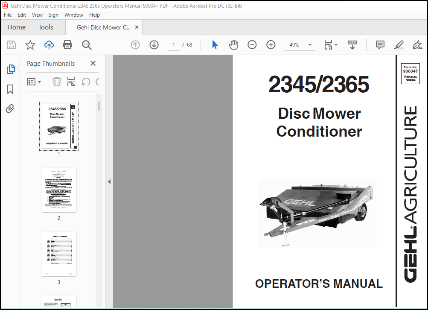This screenshot has width=428, height=310.
Task: Click the mower product photo
Action: (317, 213)
